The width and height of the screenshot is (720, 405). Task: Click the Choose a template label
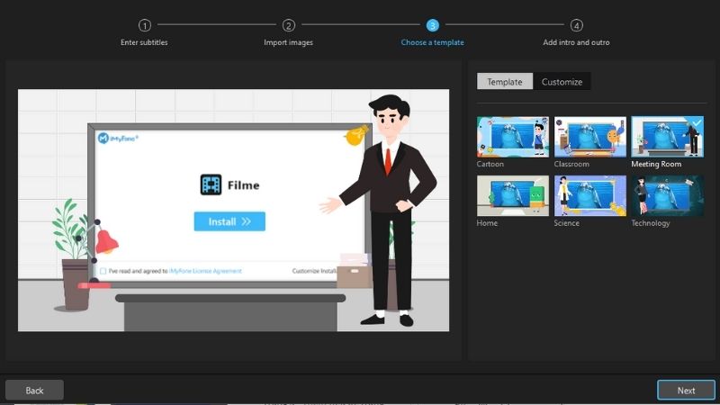click(432, 42)
